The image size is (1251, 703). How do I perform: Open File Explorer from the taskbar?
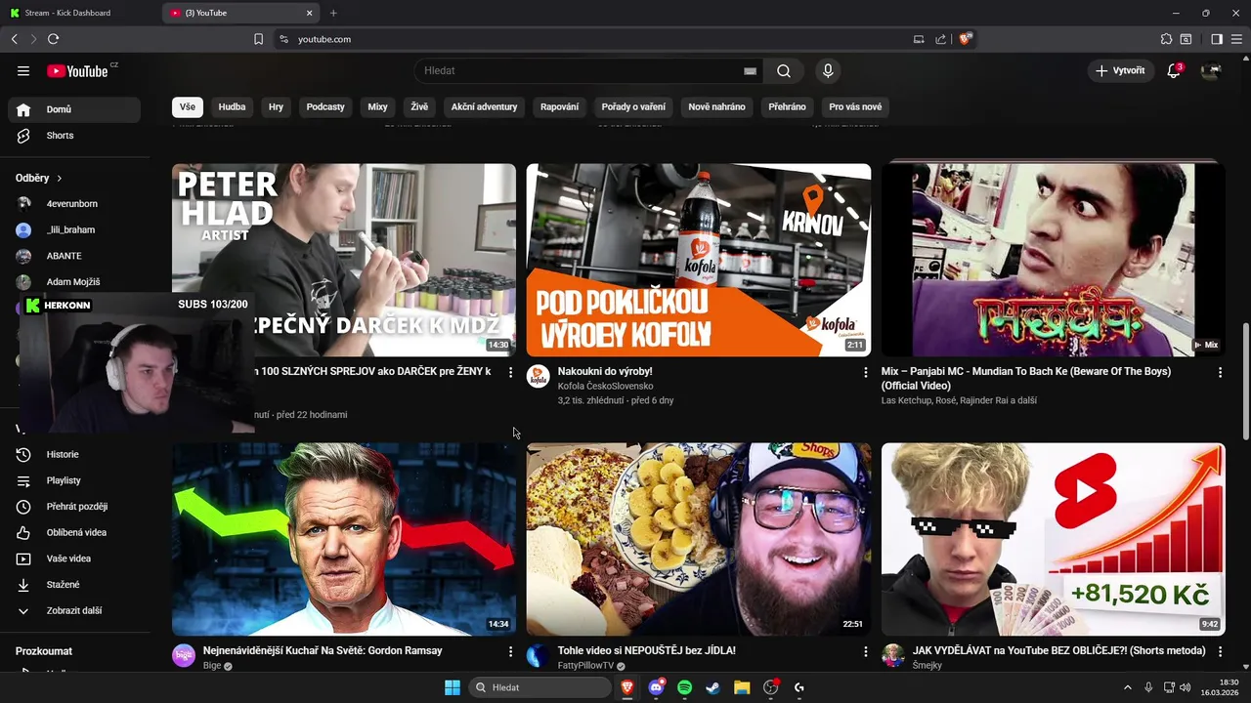tap(742, 687)
